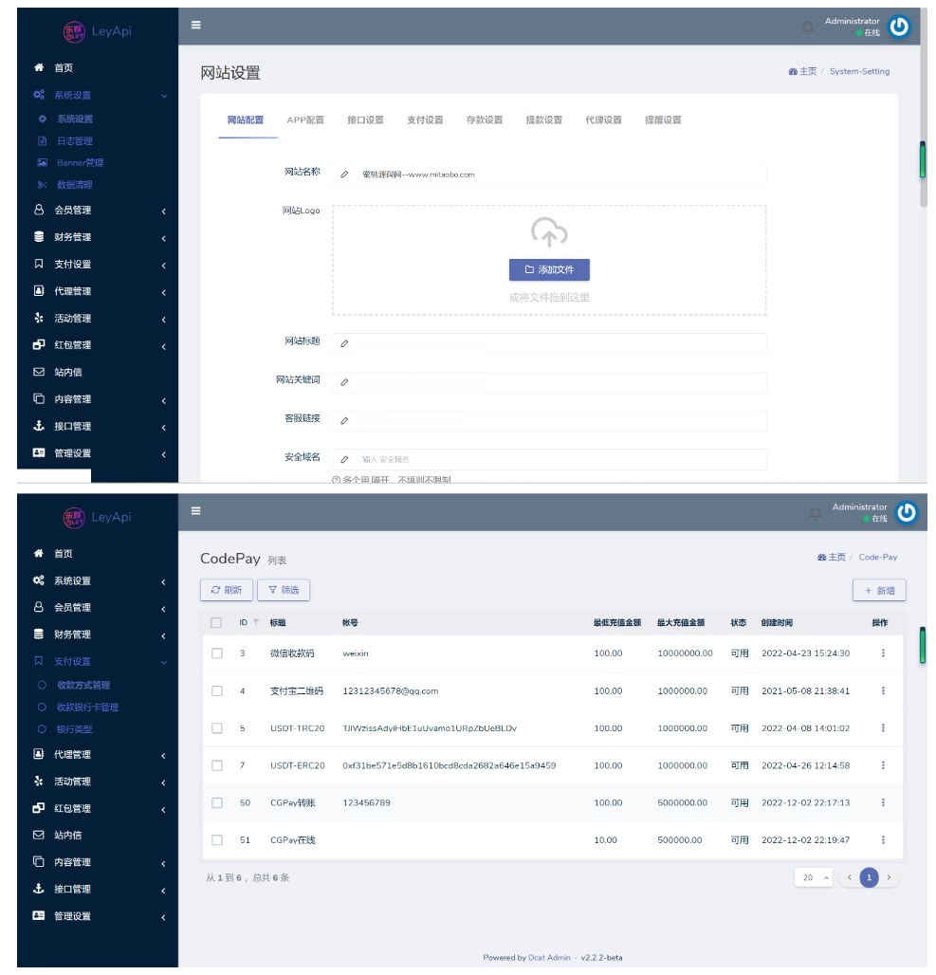
Task: Open the page size dropdown showing 20
Action: (813, 878)
